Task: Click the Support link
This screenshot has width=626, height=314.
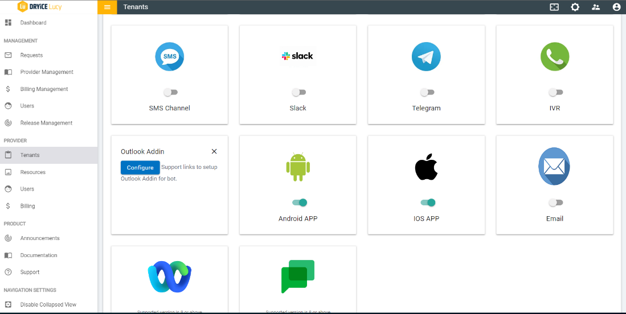Action: [30, 272]
